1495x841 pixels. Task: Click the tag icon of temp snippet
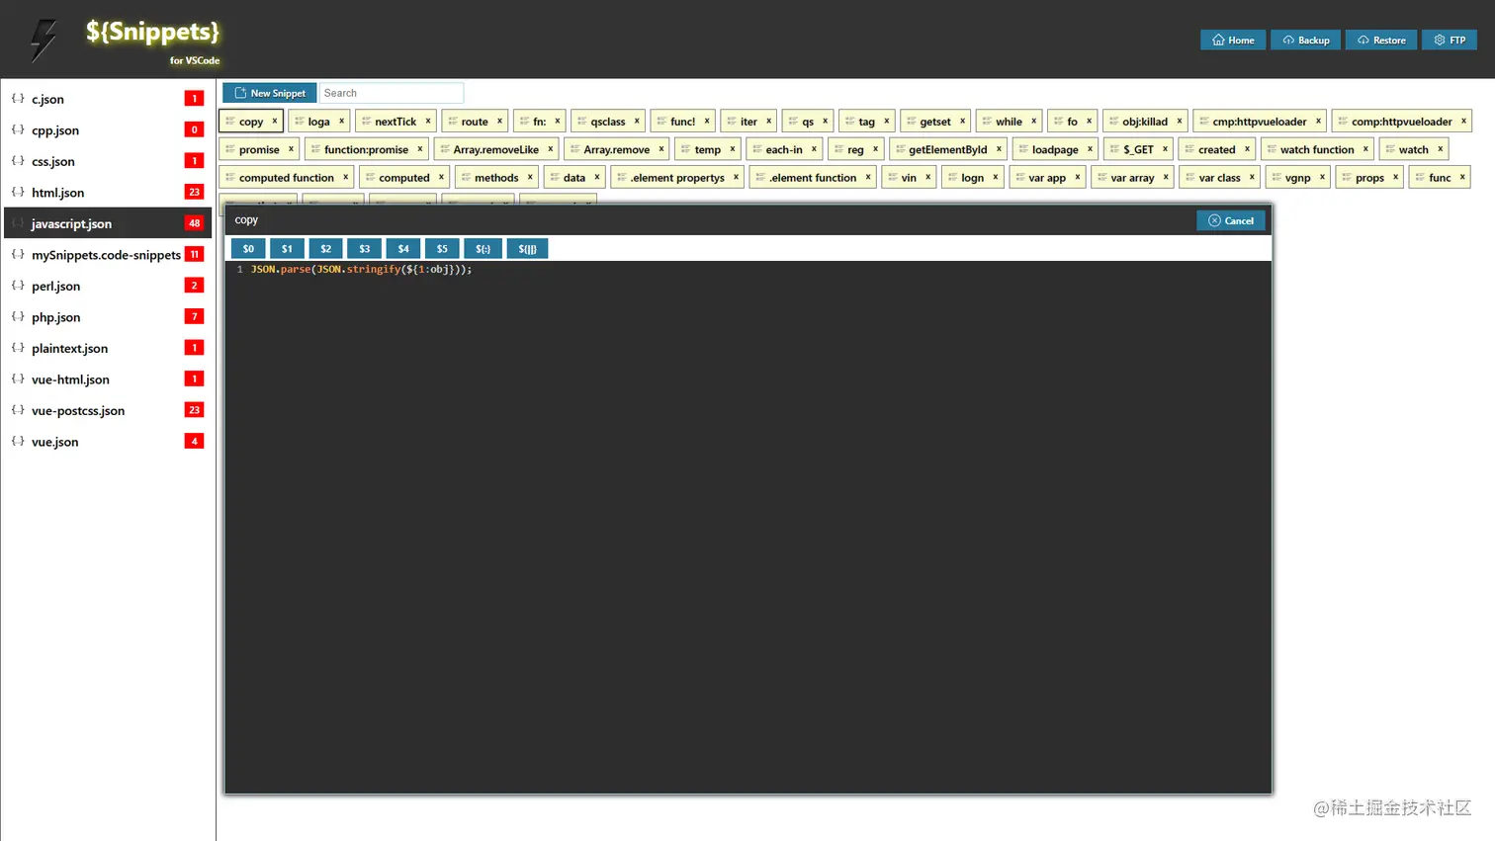coord(686,149)
